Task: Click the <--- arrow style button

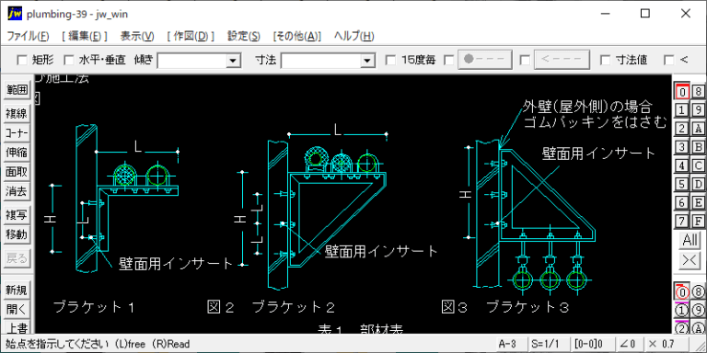Action: point(562,60)
